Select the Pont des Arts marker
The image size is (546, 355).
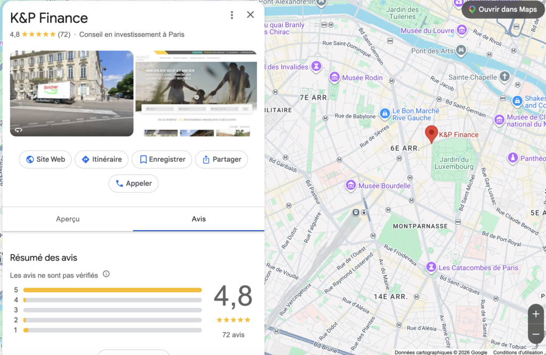coord(461,50)
